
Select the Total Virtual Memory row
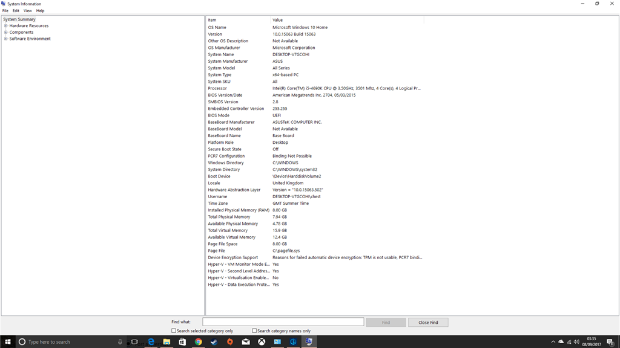pyautogui.click(x=315, y=230)
